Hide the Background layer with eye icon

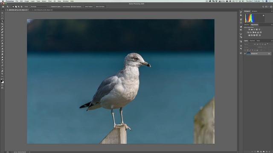click(245, 54)
